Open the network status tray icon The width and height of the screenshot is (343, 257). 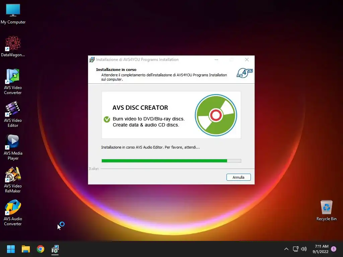[295, 249]
